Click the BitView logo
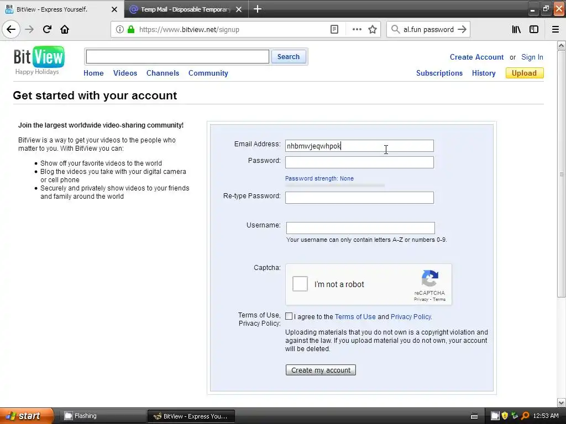The image size is (566, 424). point(39,57)
